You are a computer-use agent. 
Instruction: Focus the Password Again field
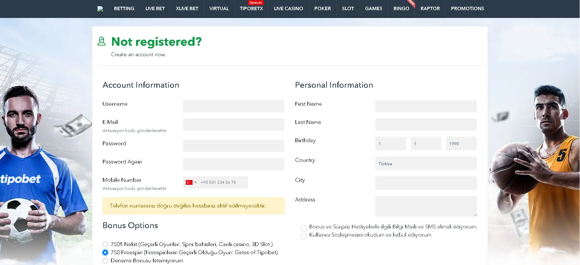pyautogui.click(x=233, y=164)
